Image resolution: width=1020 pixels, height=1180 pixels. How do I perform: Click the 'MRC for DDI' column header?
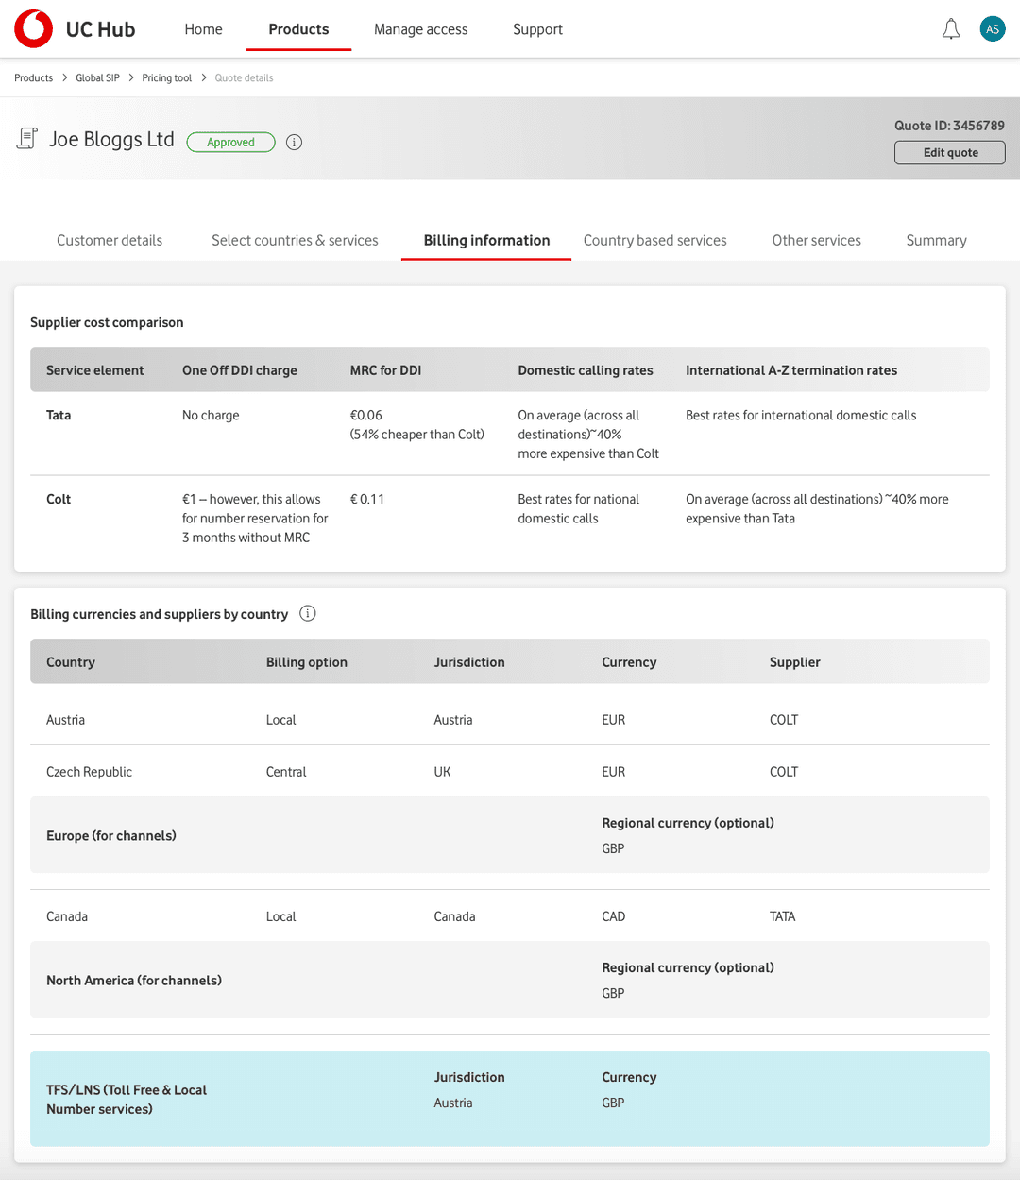click(385, 370)
